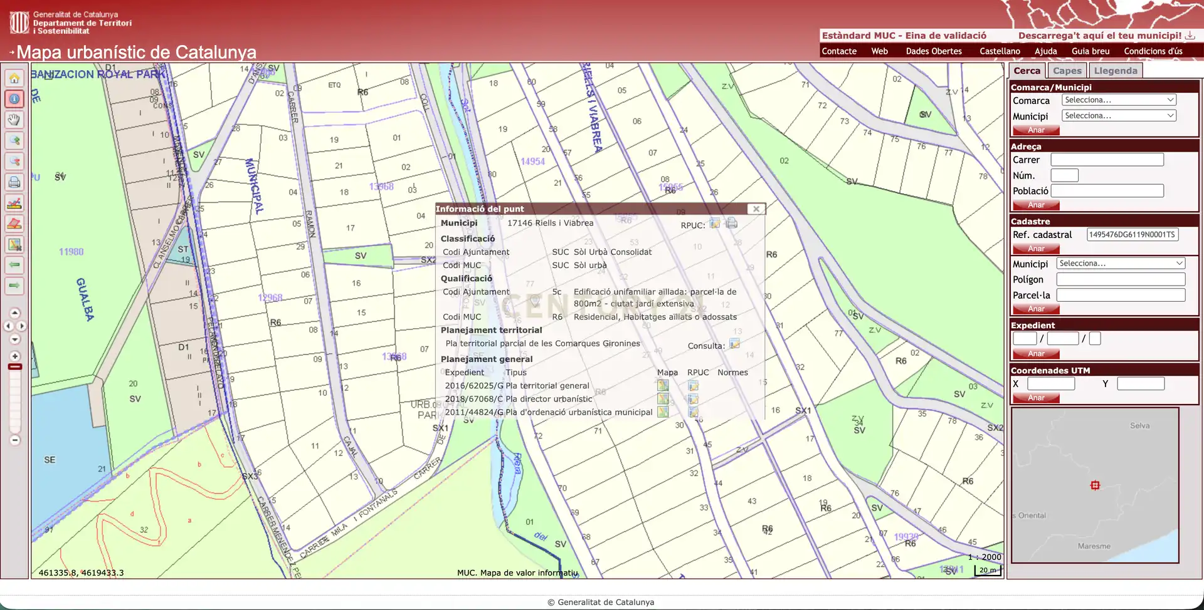Switch to the Capes tab
1204x610 pixels.
(1067, 71)
